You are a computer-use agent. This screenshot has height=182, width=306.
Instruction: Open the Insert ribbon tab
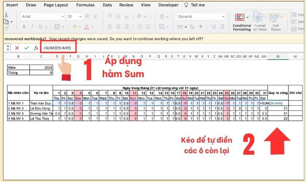(x=12, y=5)
